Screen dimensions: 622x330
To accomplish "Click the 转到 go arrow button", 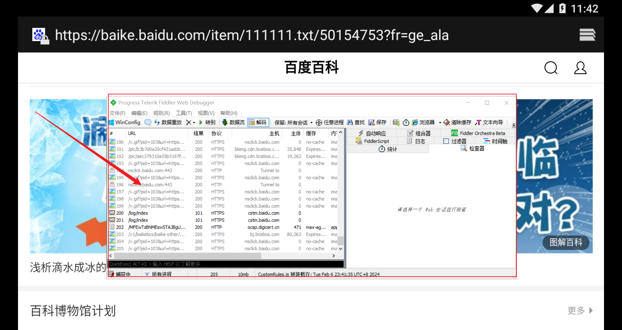I will [207, 122].
